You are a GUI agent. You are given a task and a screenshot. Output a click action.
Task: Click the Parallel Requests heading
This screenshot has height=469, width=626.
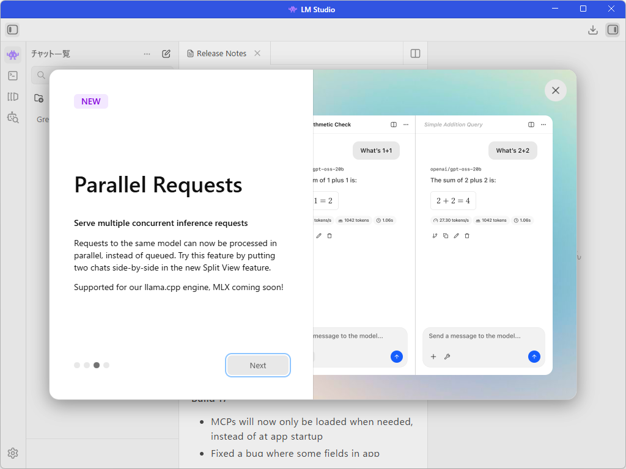158,185
